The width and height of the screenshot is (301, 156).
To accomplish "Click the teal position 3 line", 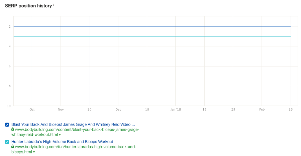I will click(150, 36).
